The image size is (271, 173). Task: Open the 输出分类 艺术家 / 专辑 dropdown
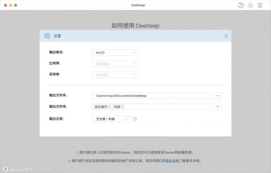(x=112, y=119)
